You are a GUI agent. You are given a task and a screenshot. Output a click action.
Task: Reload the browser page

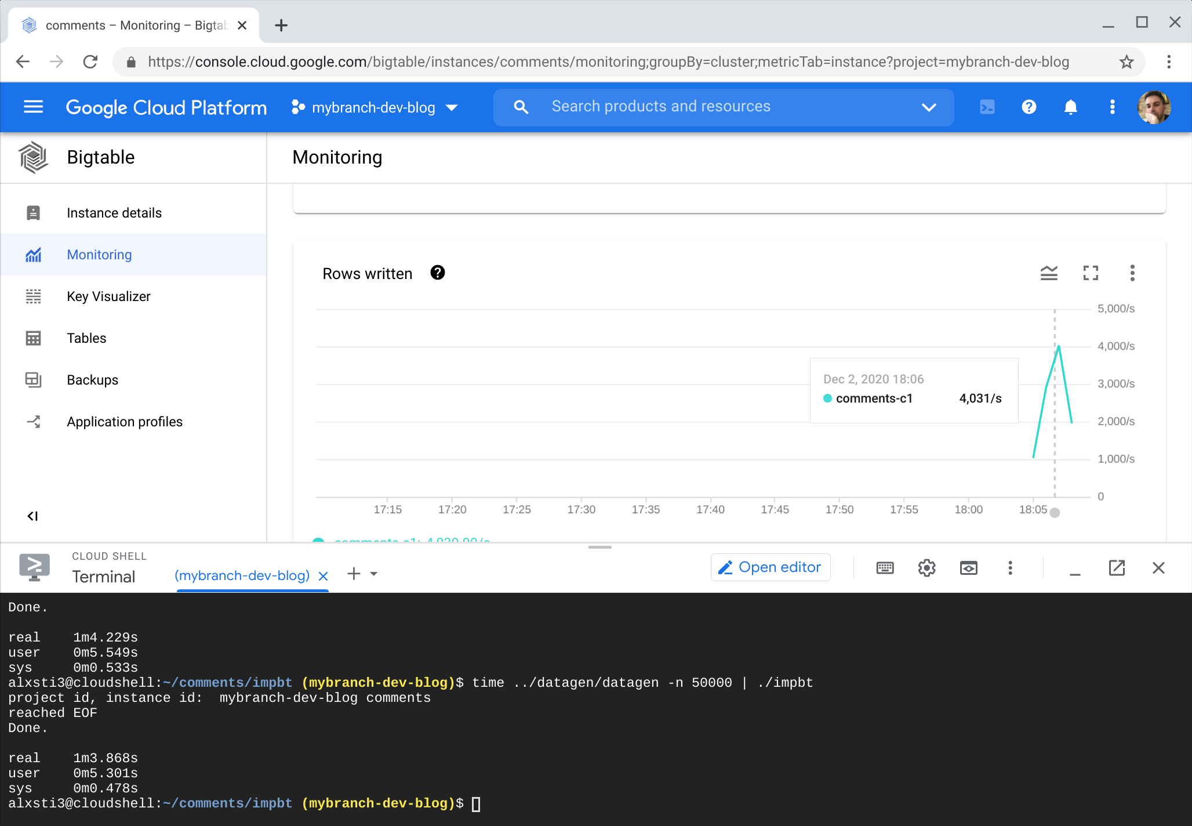(x=90, y=62)
